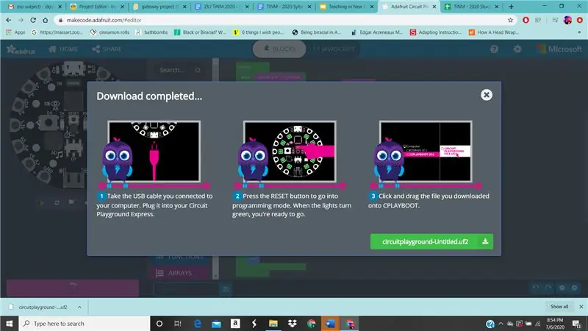The image size is (588, 331).
Task: Open the help question mark menu
Action: [494, 49]
